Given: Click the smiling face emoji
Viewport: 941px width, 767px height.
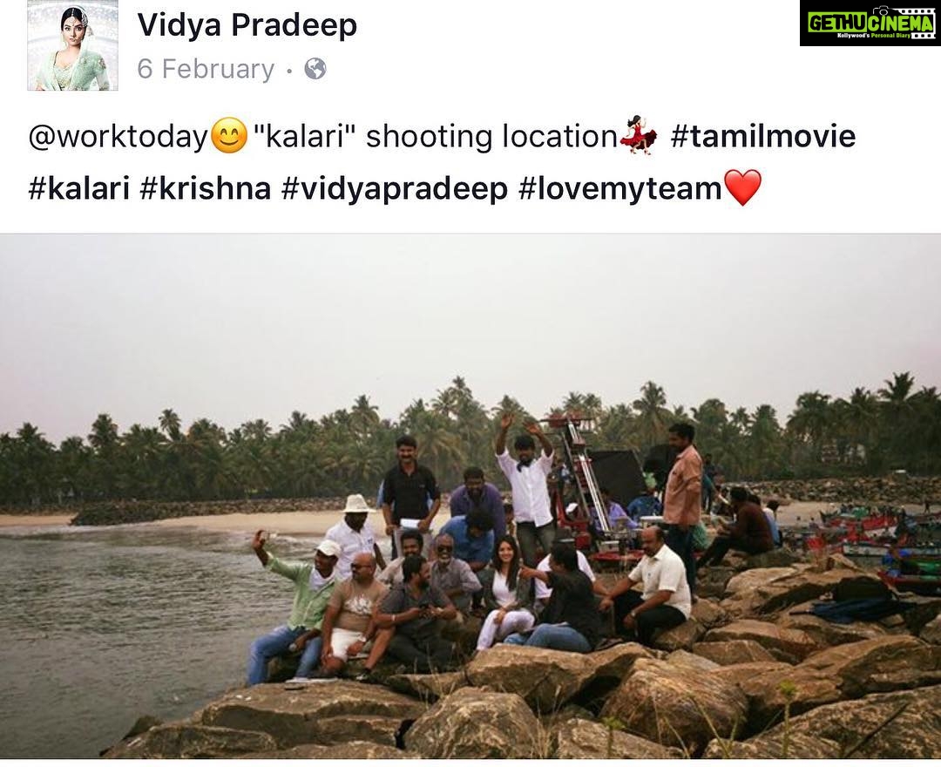Looking at the screenshot, I should pos(228,135).
